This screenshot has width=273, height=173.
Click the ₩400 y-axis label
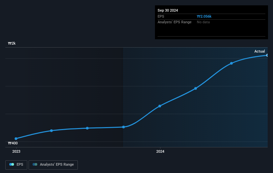[13, 143]
